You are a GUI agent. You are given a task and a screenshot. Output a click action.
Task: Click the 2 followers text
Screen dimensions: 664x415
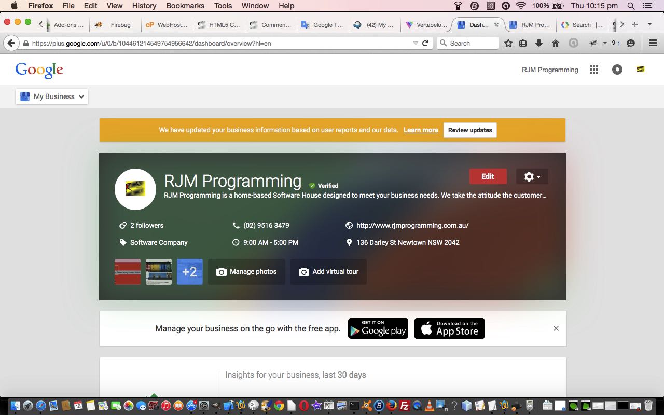click(x=147, y=225)
